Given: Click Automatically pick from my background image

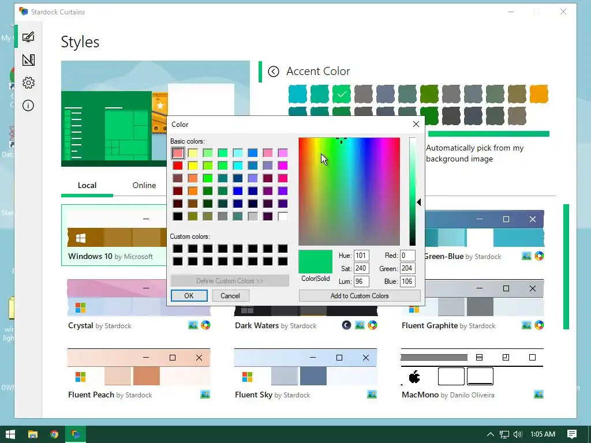Looking at the screenshot, I should coord(475,153).
